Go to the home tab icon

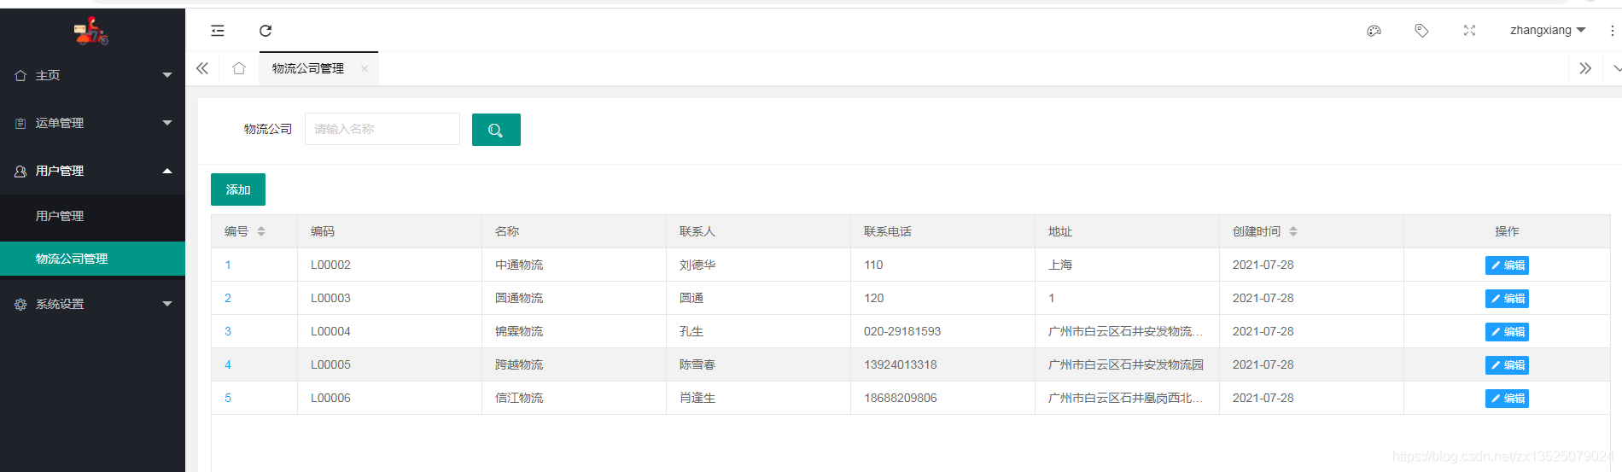click(239, 68)
